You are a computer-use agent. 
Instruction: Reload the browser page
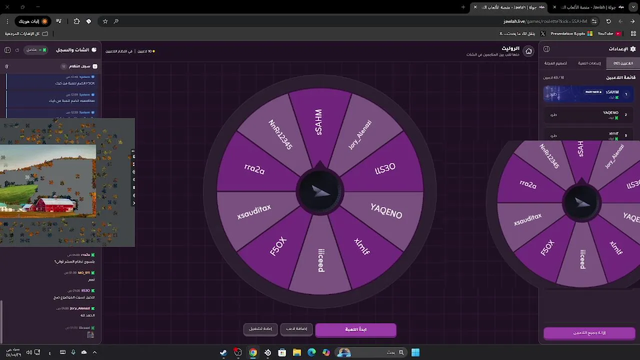coord(608,21)
